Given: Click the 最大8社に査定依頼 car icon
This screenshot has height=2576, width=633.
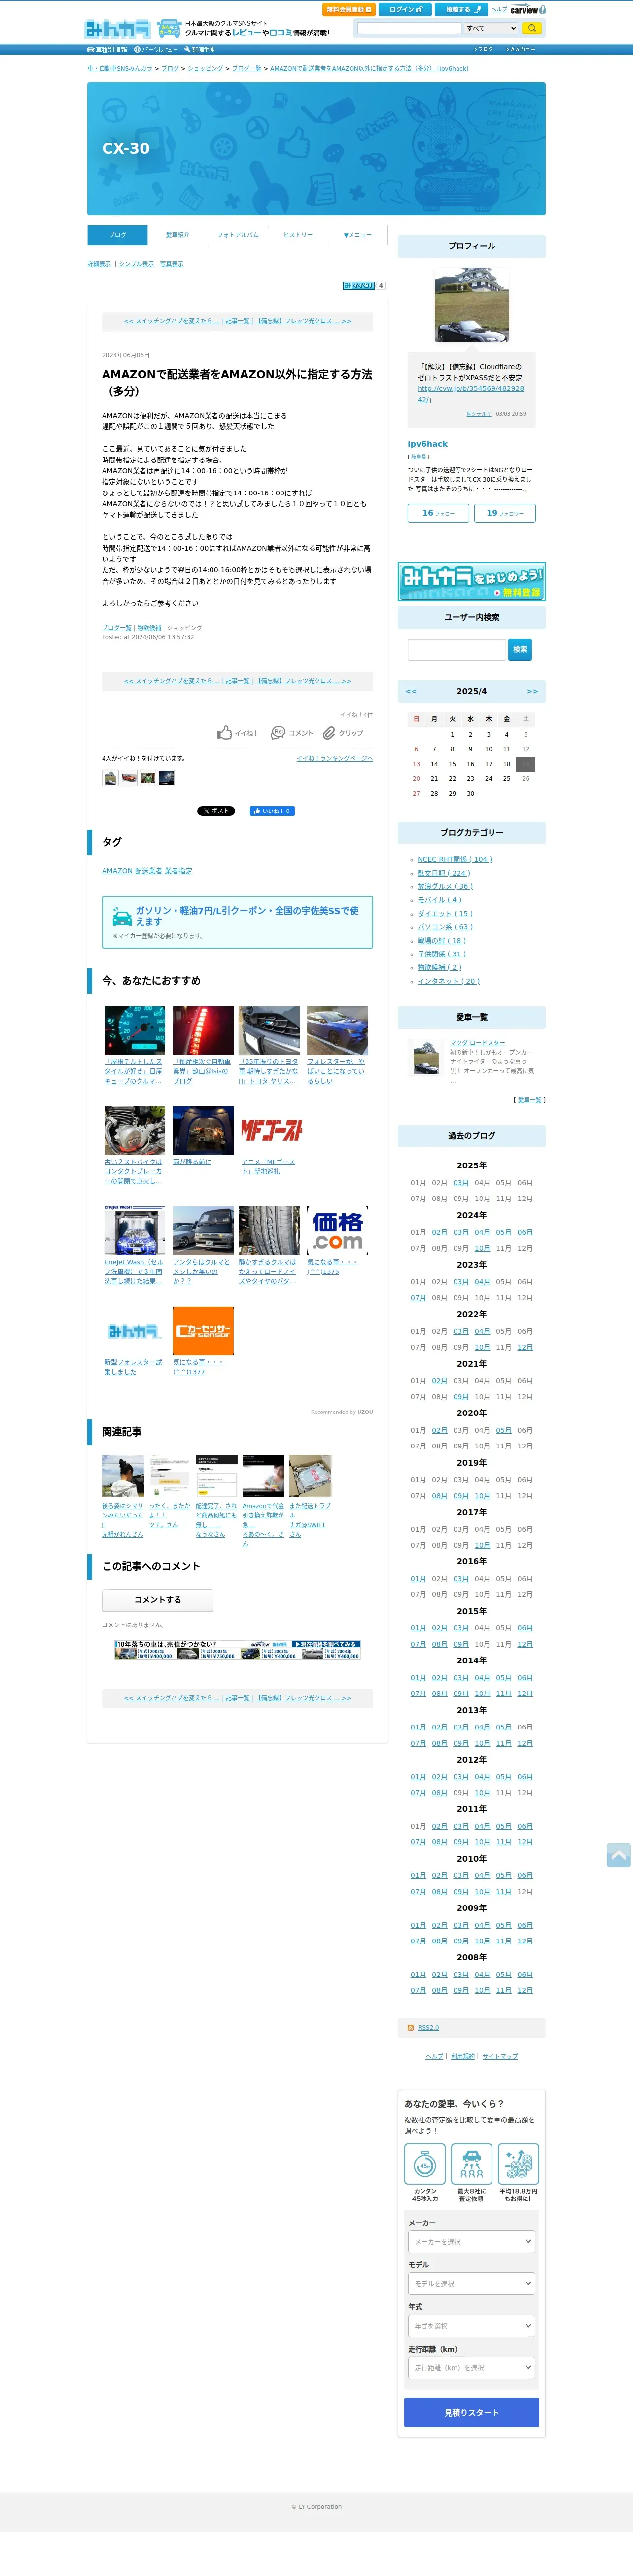Looking at the screenshot, I should (x=471, y=2164).
